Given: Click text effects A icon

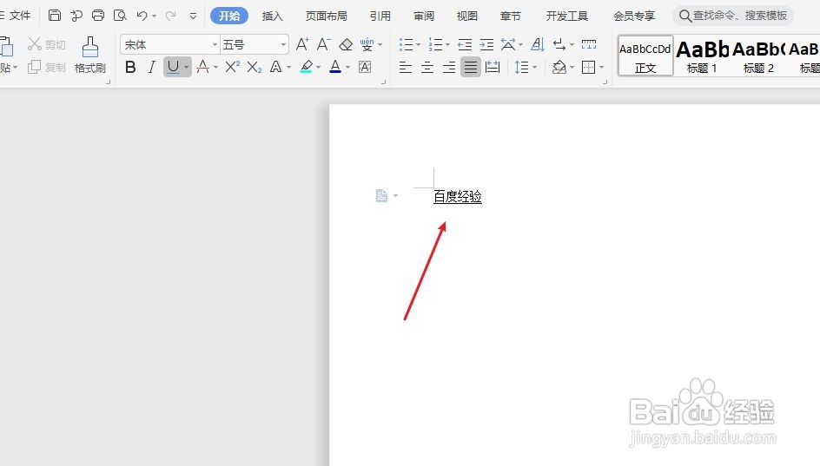Looking at the screenshot, I should click(x=275, y=67).
